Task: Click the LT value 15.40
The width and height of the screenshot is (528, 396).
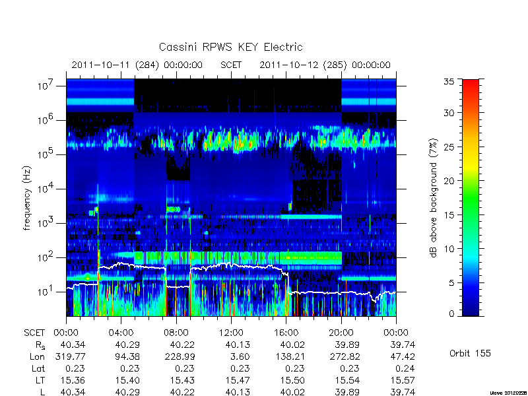Action: point(127,380)
